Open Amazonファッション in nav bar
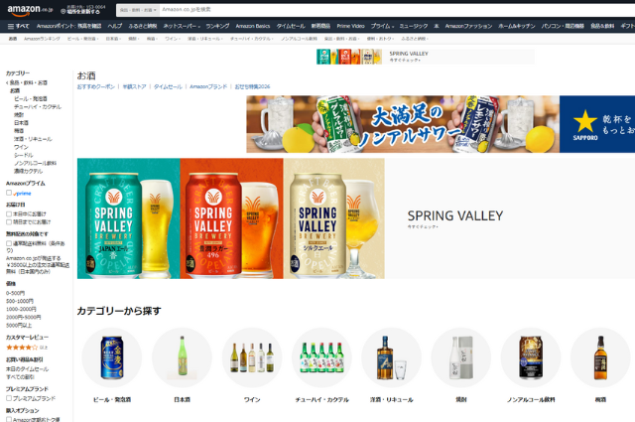Image resolution: width=635 pixels, height=422 pixels. (468, 26)
